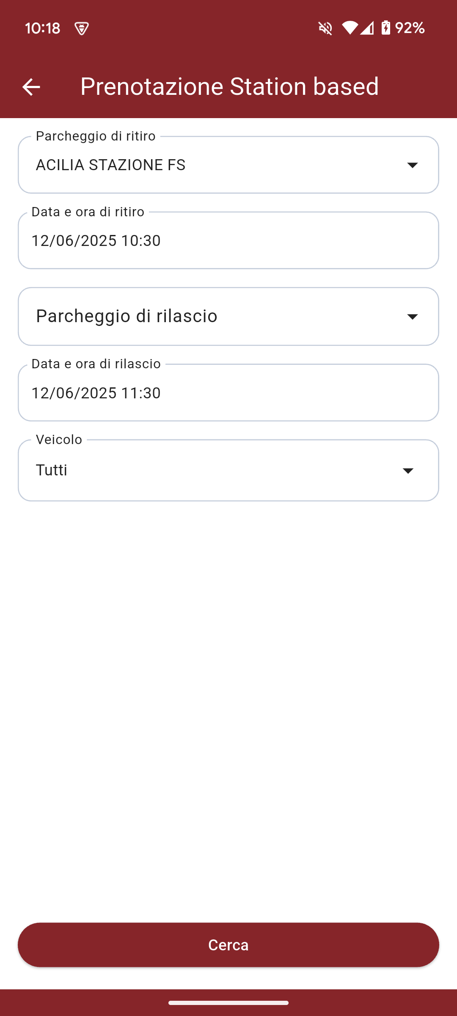This screenshot has height=1016, width=457.
Task: Open the Parcheggio di rilascio dropdown arrow
Action: pos(412,317)
